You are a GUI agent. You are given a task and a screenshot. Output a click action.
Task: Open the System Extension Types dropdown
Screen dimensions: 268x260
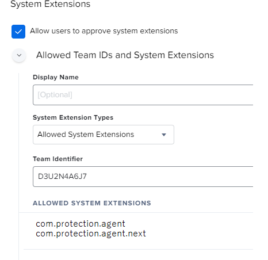pos(104,135)
